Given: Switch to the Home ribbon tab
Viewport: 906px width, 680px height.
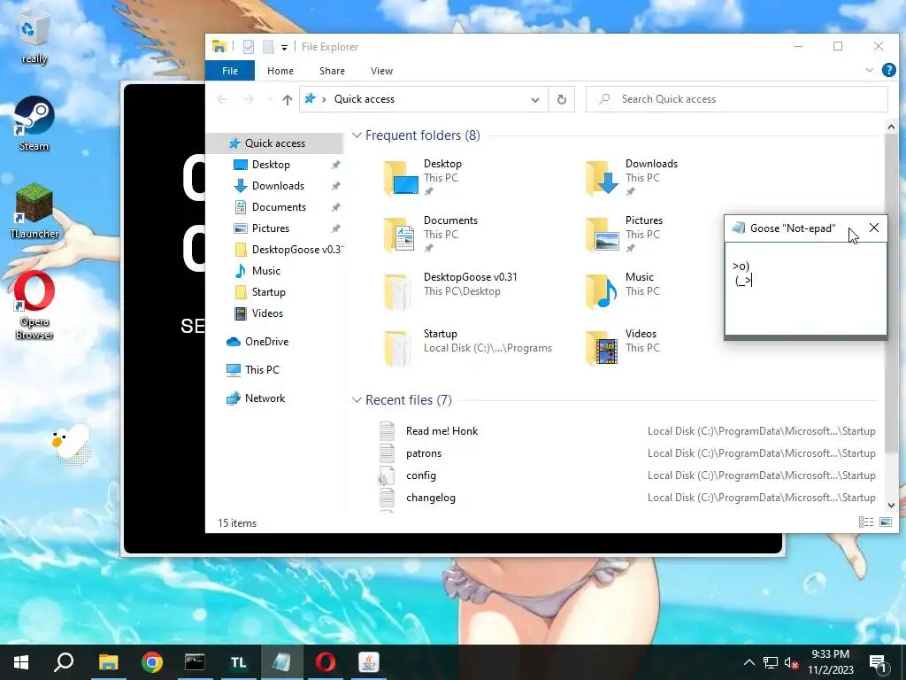Looking at the screenshot, I should [280, 71].
